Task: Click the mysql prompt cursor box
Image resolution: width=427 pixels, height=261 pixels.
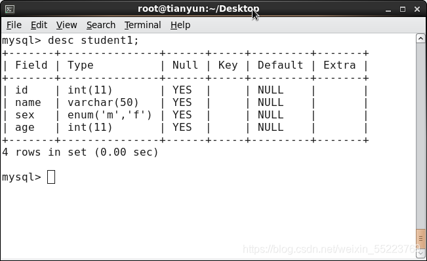Action: 51,177
